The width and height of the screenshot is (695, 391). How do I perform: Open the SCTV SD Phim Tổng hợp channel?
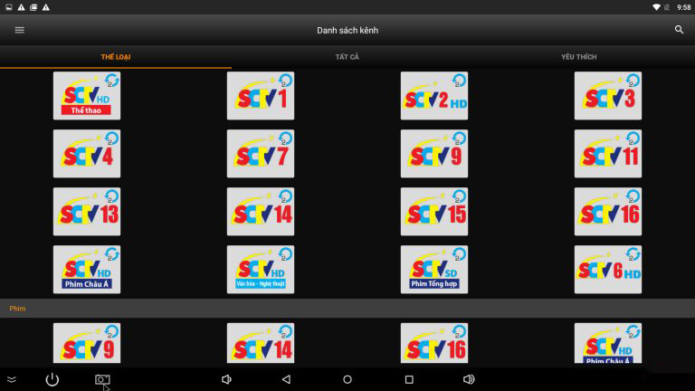(434, 270)
